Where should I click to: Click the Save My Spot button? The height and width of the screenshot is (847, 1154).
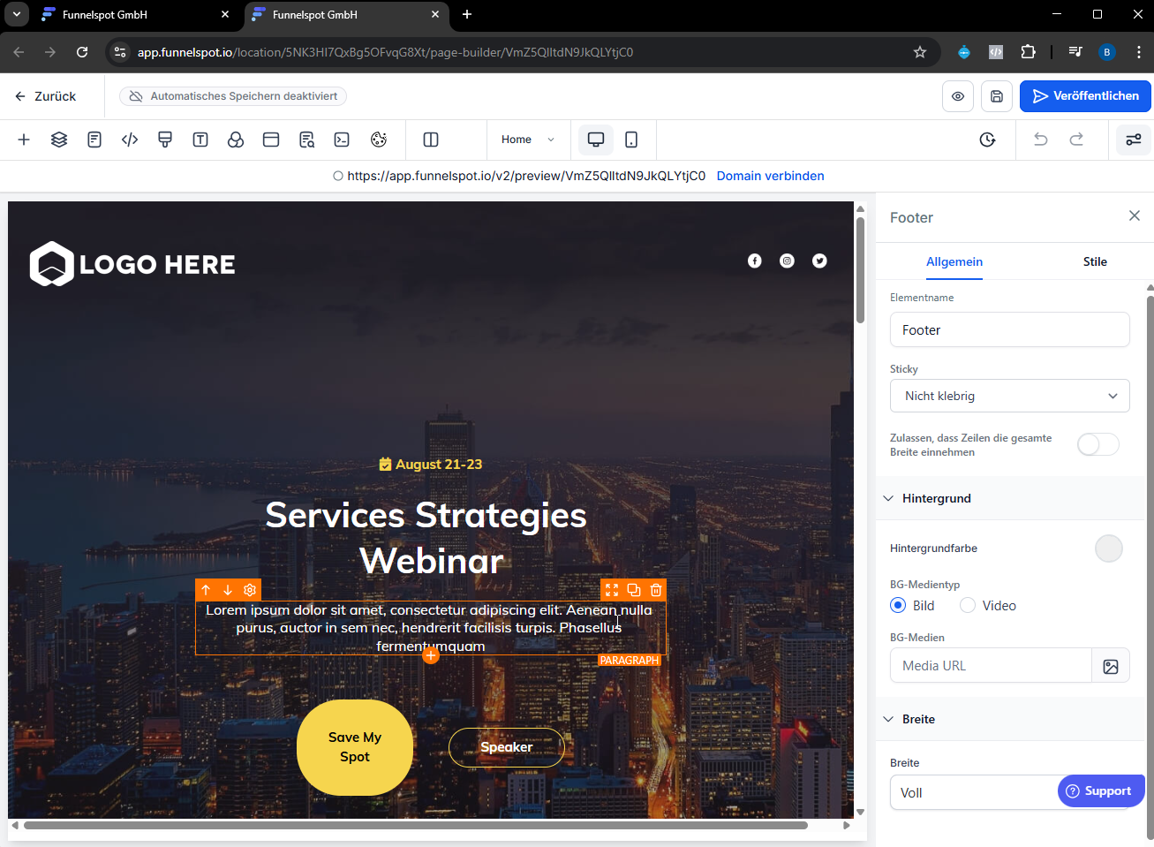click(x=355, y=747)
